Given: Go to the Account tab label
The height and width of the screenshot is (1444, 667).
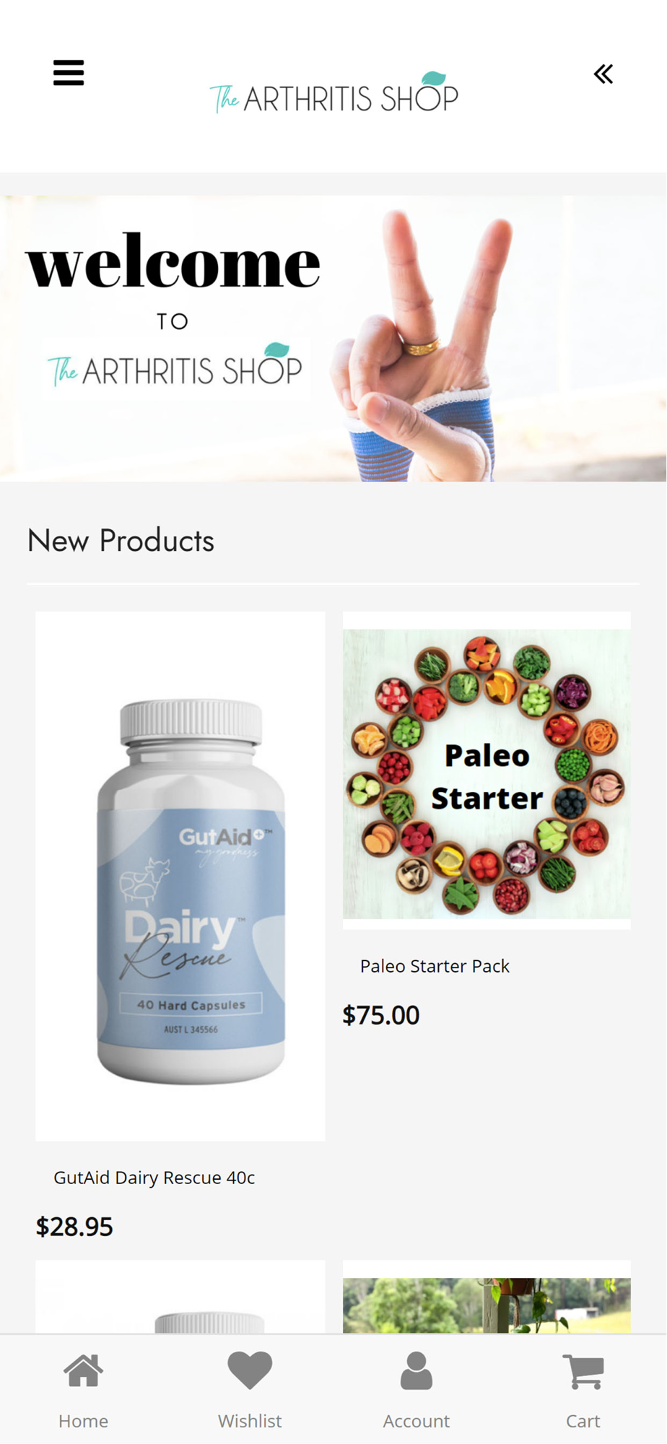Looking at the screenshot, I should pyautogui.click(x=417, y=1420).
